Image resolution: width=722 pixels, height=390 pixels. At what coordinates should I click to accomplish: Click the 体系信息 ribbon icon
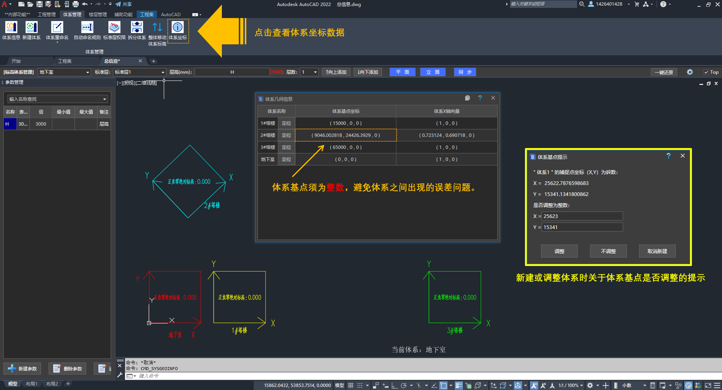point(11,27)
